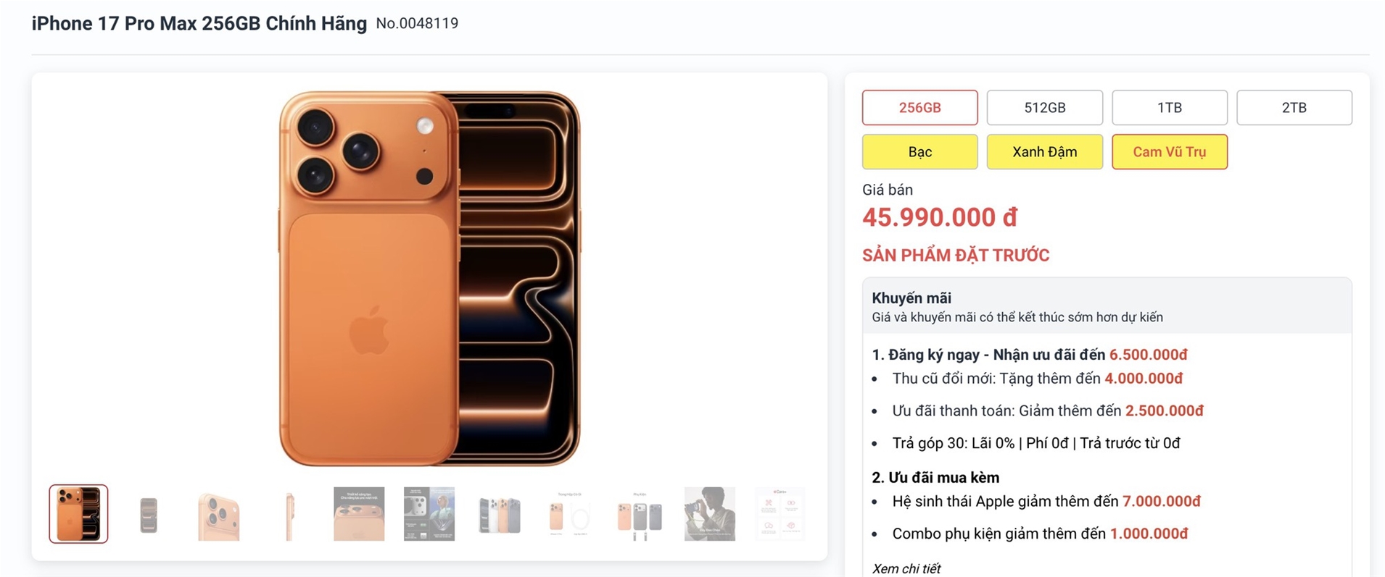1385x577 pixels.
Task: View the phone cases accessories thumbnail
Action: 640,515
